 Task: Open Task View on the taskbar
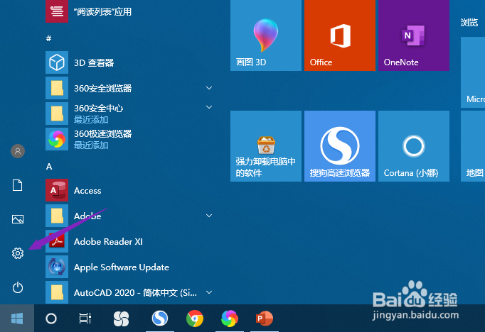point(85,319)
